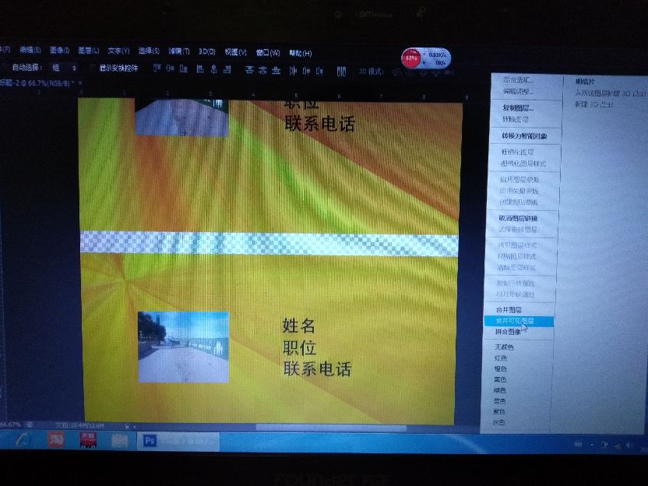The width and height of the screenshot is (648, 486).
Task: Select the align left edges icon
Action: (199, 70)
